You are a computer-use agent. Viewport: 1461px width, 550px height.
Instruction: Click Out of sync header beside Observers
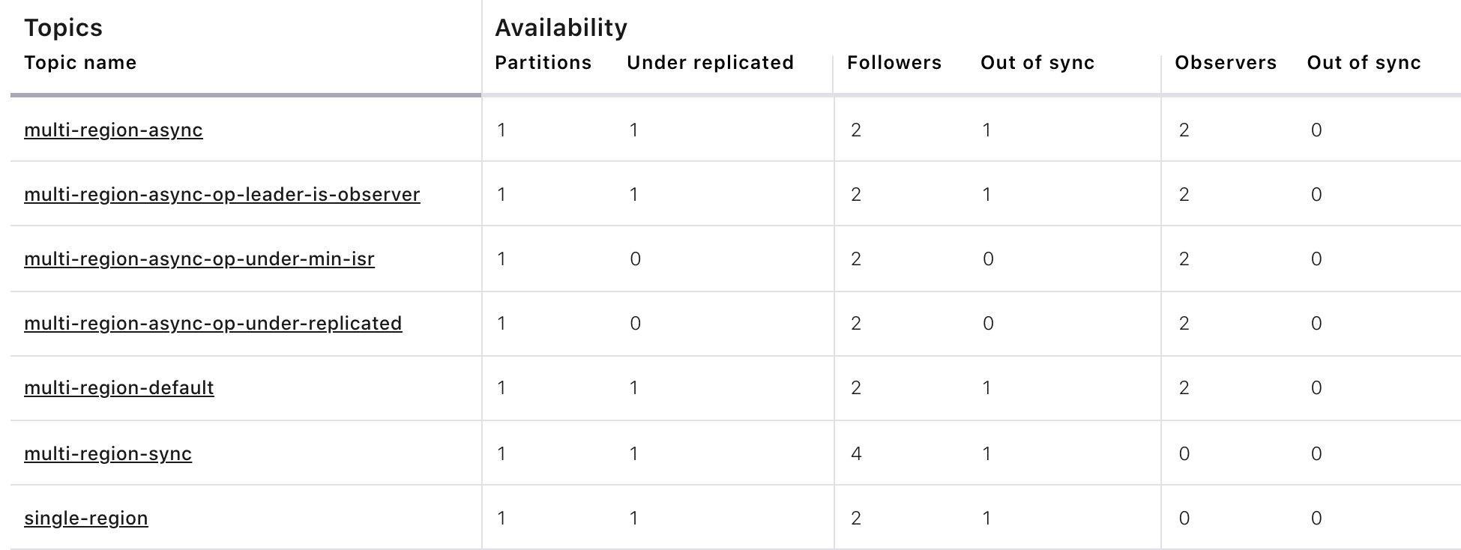pos(1364,63)
